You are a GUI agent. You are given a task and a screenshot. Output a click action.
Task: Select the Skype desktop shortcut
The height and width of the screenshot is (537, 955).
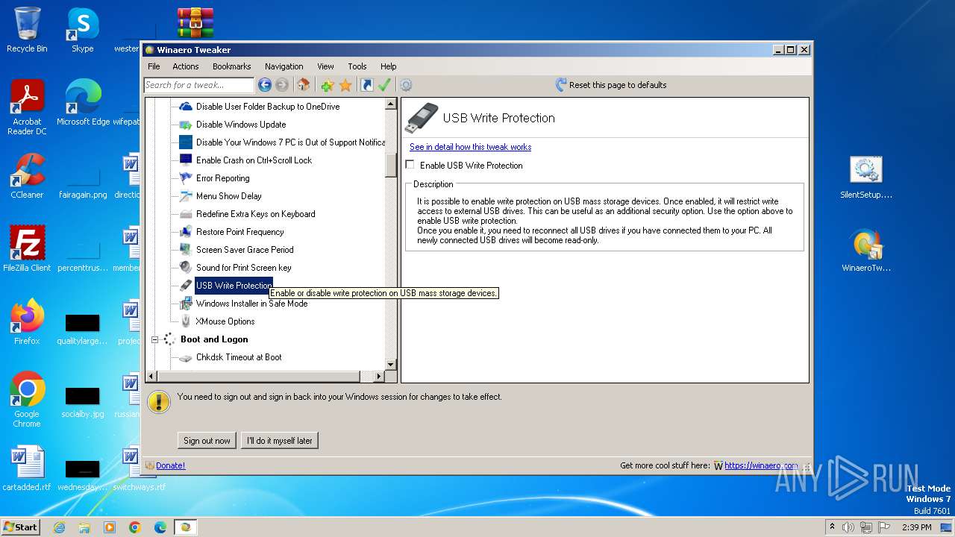coord(82,30)
